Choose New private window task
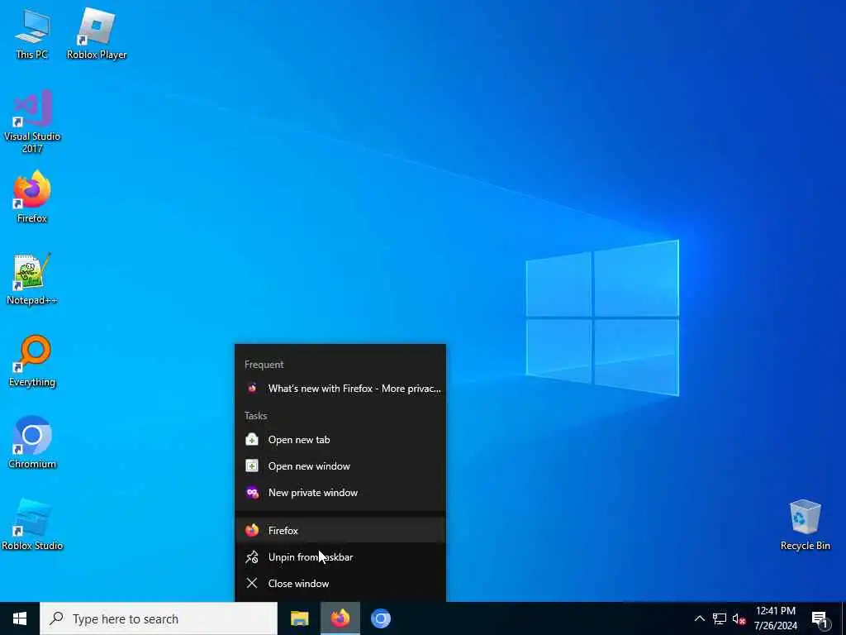 coord(340,493)
